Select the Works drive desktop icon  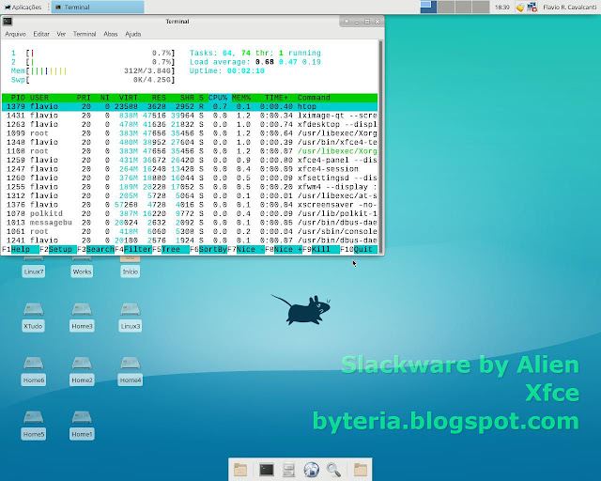pos(82,267)
